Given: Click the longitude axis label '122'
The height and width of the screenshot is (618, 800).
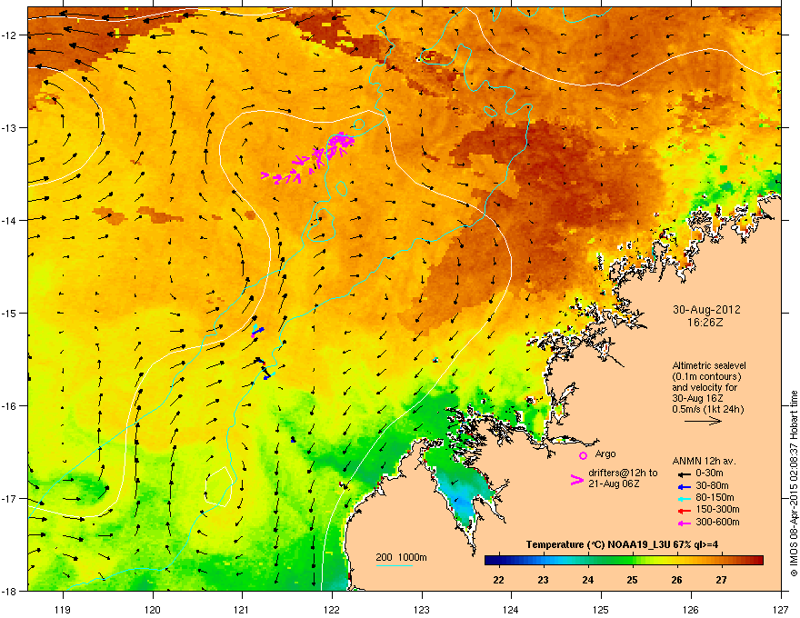Looking at the screenshot, I should coord(332,609).
